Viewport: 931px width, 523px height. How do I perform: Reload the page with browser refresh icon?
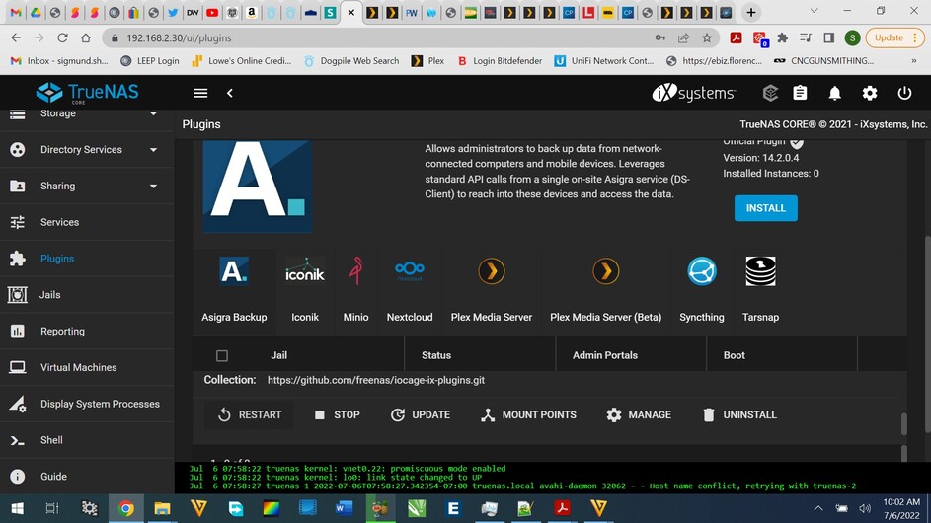[62, 38]
